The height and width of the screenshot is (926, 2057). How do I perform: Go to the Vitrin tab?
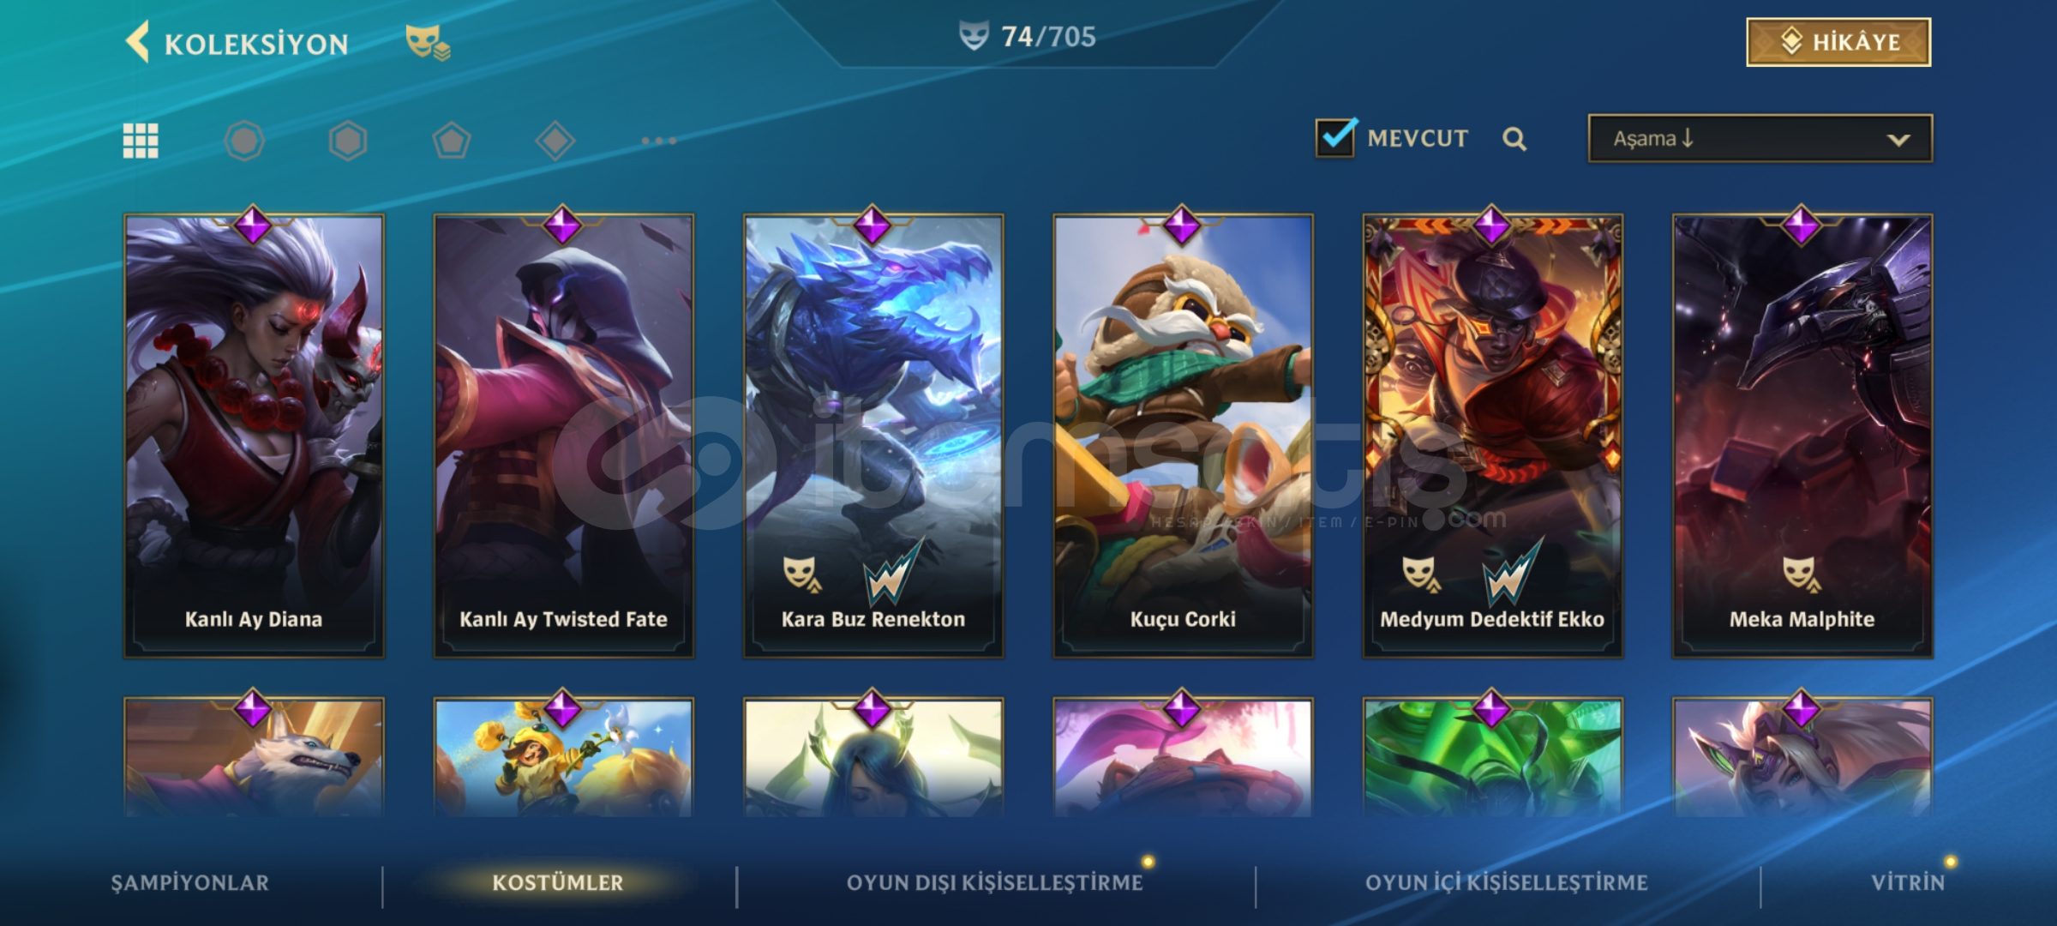click(1909, 883)
